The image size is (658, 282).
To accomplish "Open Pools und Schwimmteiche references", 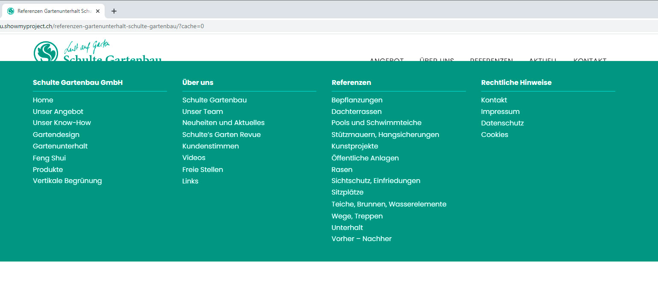I will [376, 123].
